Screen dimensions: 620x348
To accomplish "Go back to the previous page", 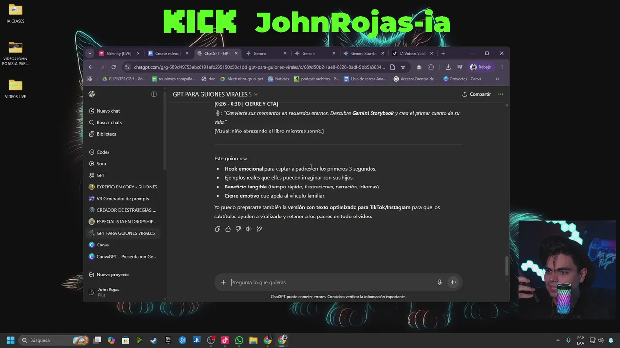I will click(x=91, y=67).
